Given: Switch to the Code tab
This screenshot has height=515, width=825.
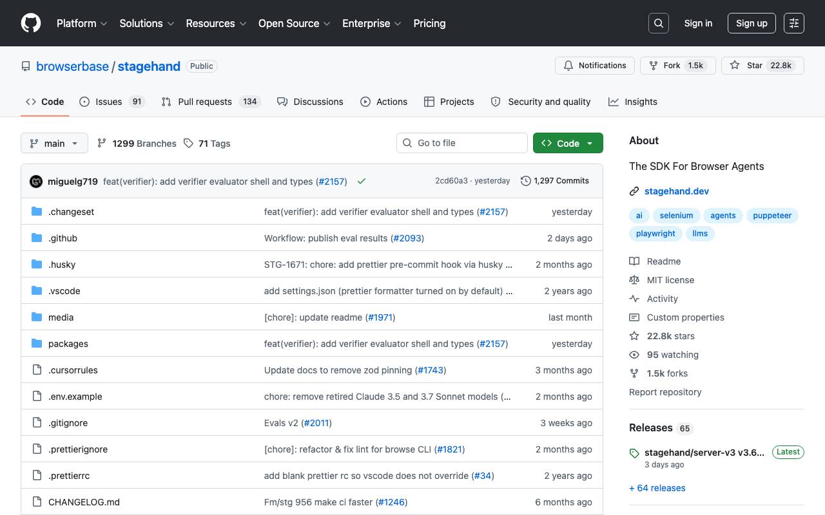Looking at the screenshot, I should pos(45,102).
